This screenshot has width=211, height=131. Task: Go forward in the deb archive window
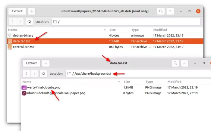tap(20, 22)
